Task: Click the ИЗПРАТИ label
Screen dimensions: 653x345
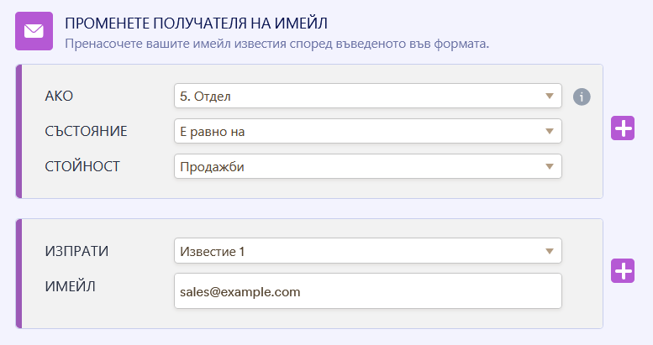Action: click(76, 251)
